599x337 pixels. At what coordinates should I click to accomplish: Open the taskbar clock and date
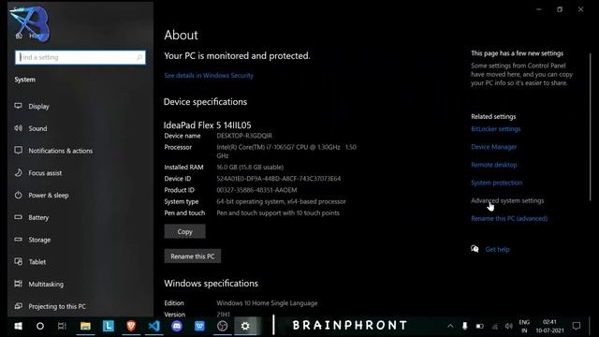tap(549, 327)
